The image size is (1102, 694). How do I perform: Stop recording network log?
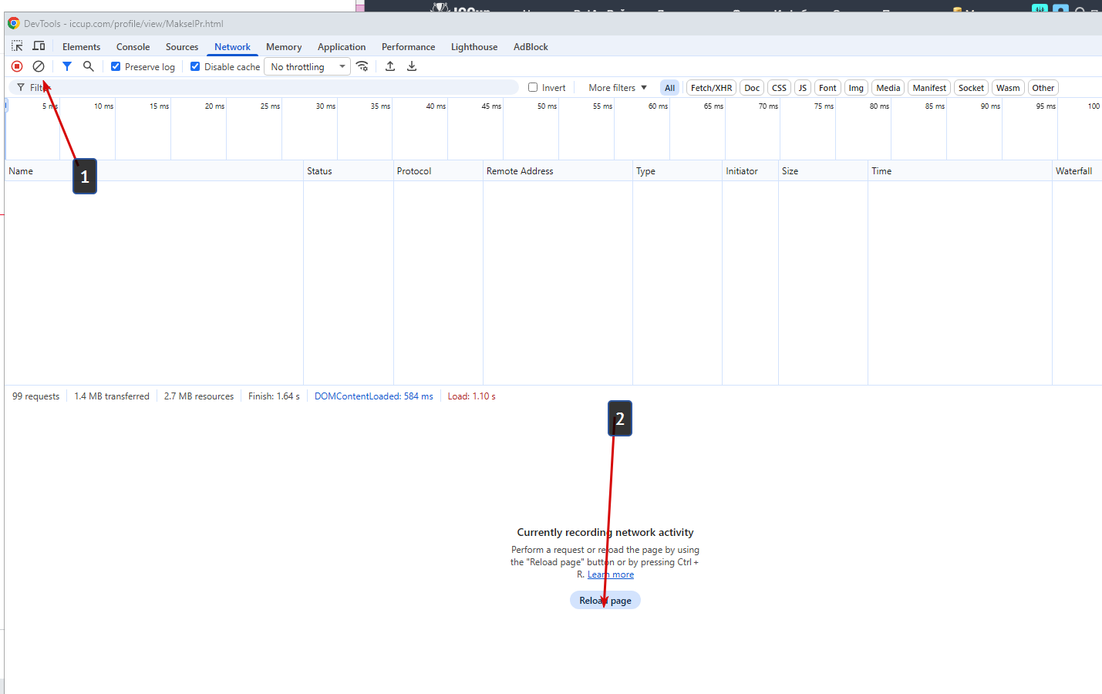pyautogui.click(x=17, y=66)
